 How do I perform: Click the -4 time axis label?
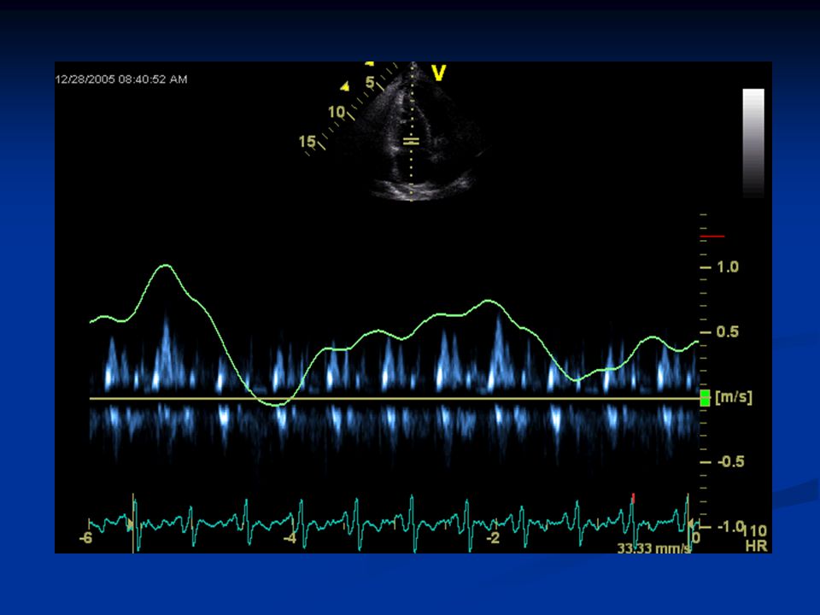click(290, 538)
